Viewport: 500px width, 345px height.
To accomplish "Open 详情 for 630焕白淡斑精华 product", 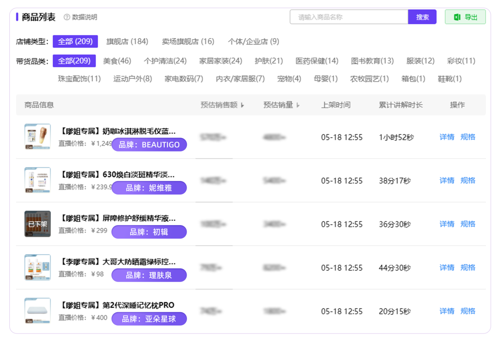I will tap(447, 181).
